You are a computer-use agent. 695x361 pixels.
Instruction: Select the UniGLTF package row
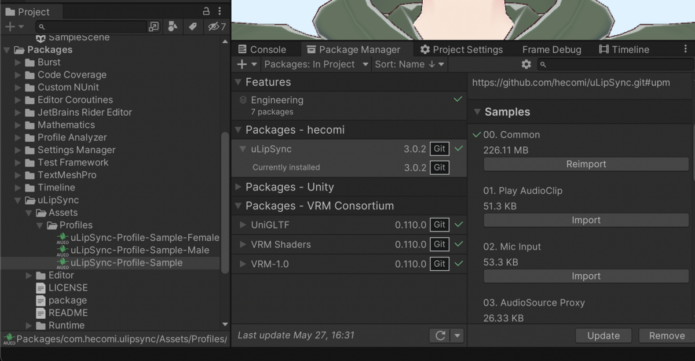[x=349, y=225]
